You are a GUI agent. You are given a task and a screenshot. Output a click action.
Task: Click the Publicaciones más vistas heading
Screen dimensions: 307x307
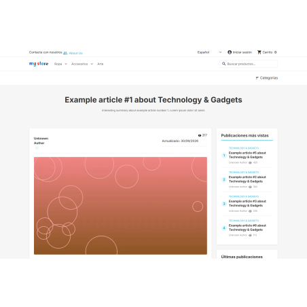245,136
